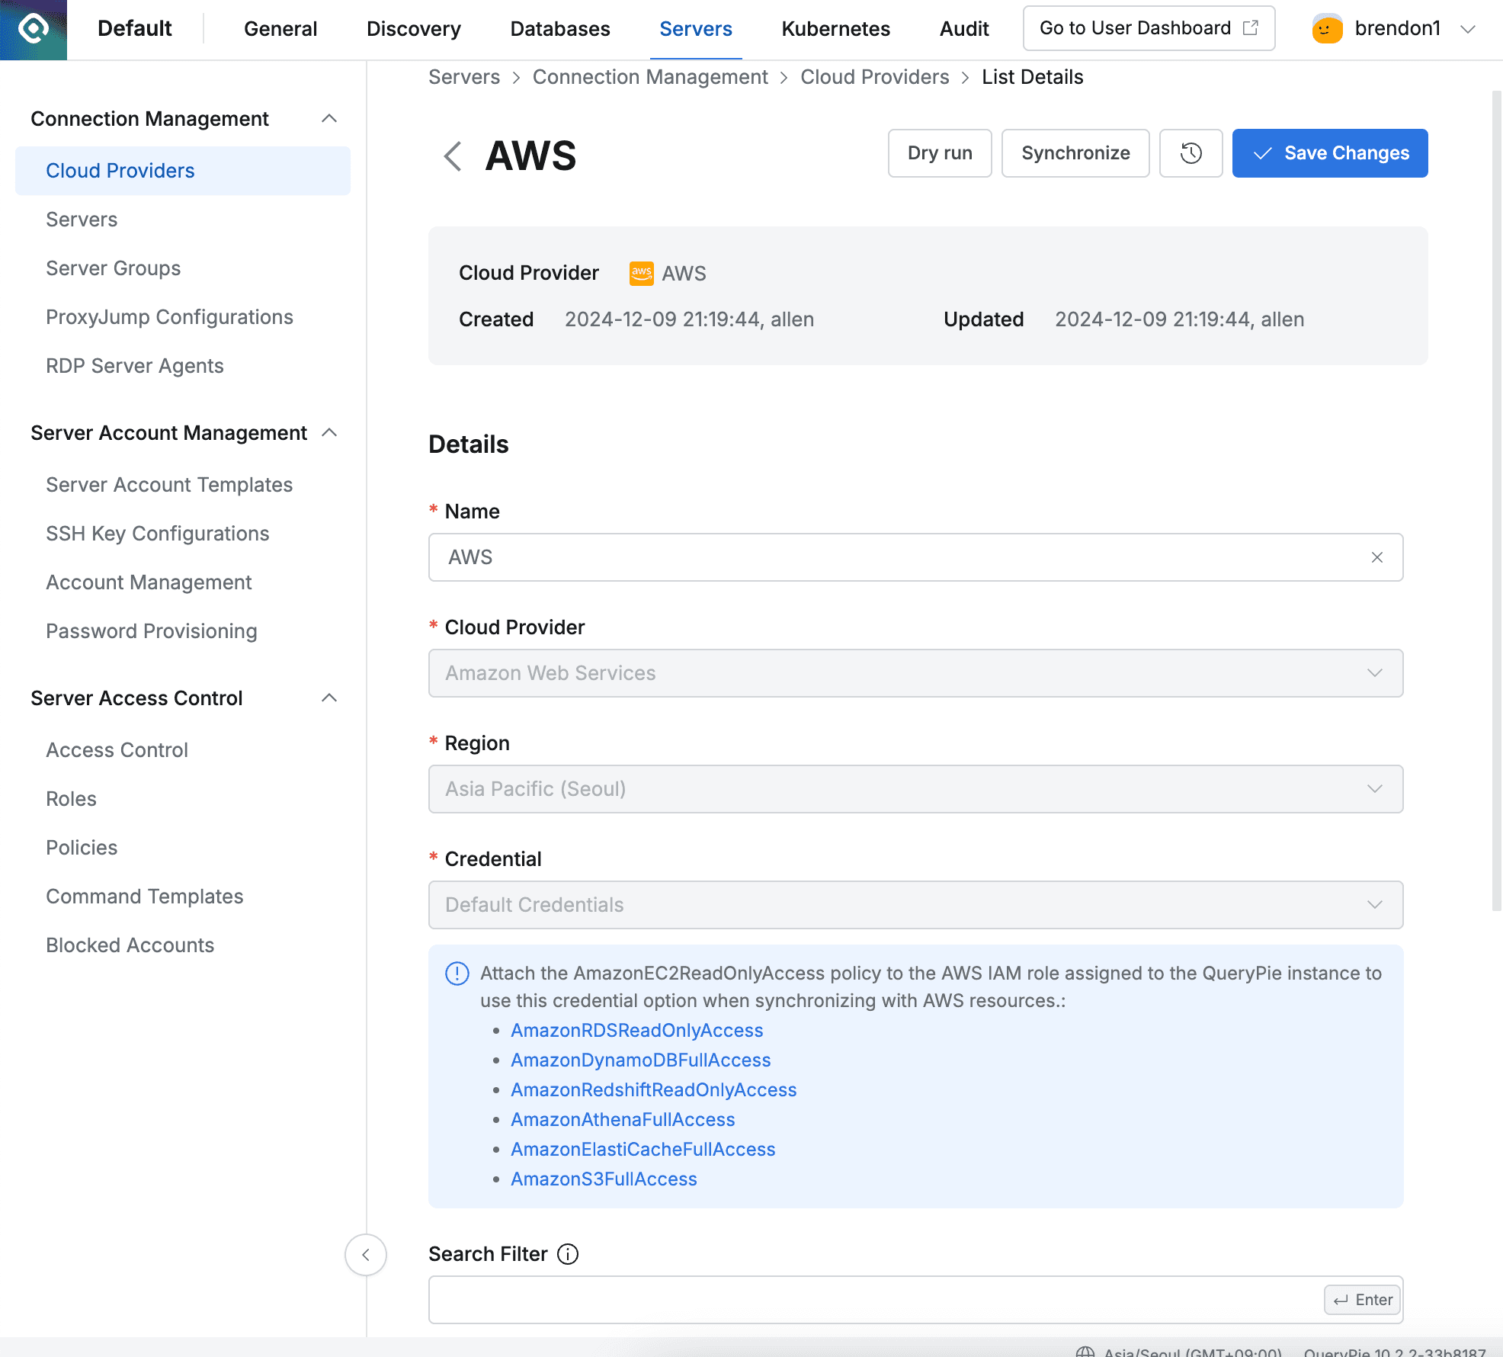Switch to the Kubernetes tab
Image resolution: width=1503 pixels, height=1357 pixels.
835,28
